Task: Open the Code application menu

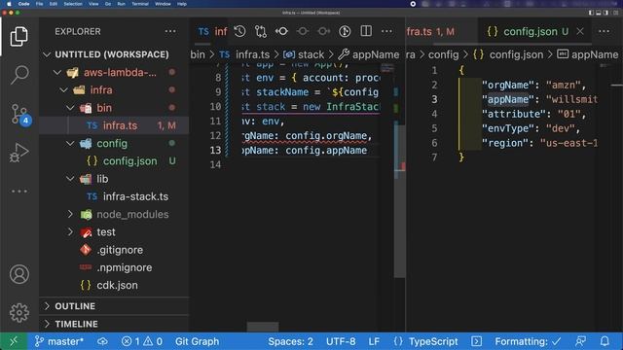Action: (23, 4)
